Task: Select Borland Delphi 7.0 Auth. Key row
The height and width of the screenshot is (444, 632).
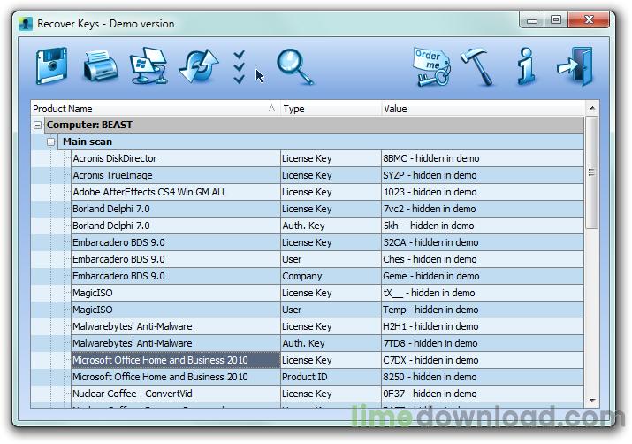Action: coord(327,226)
